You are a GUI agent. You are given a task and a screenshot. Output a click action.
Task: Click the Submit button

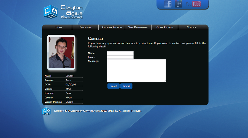tap(126, 86)
